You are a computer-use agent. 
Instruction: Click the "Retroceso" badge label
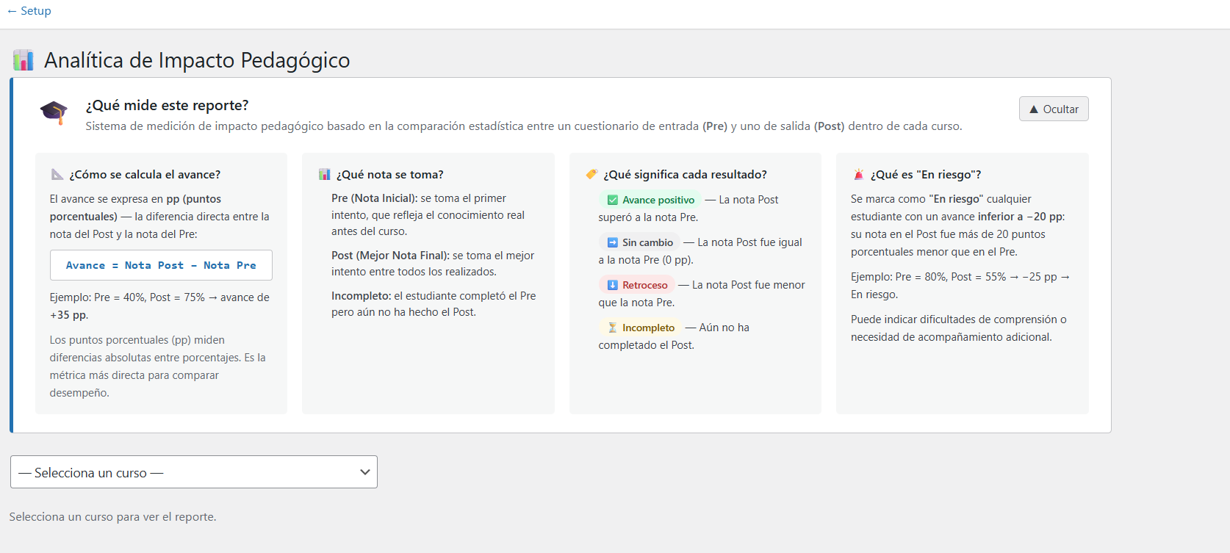tap(644, 285)
